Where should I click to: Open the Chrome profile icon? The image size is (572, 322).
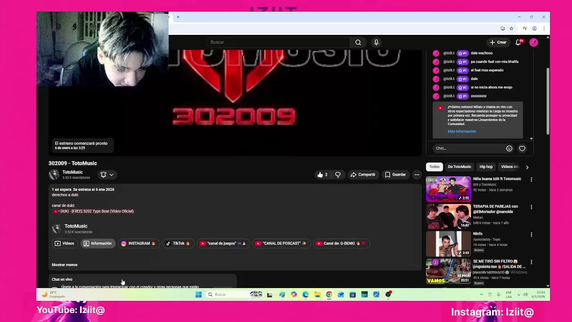534,29
